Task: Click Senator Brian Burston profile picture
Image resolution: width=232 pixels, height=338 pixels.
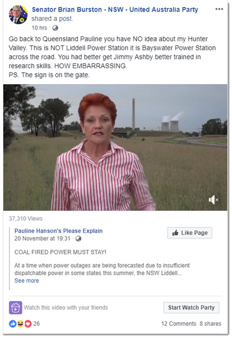Action: pos(18,14)
